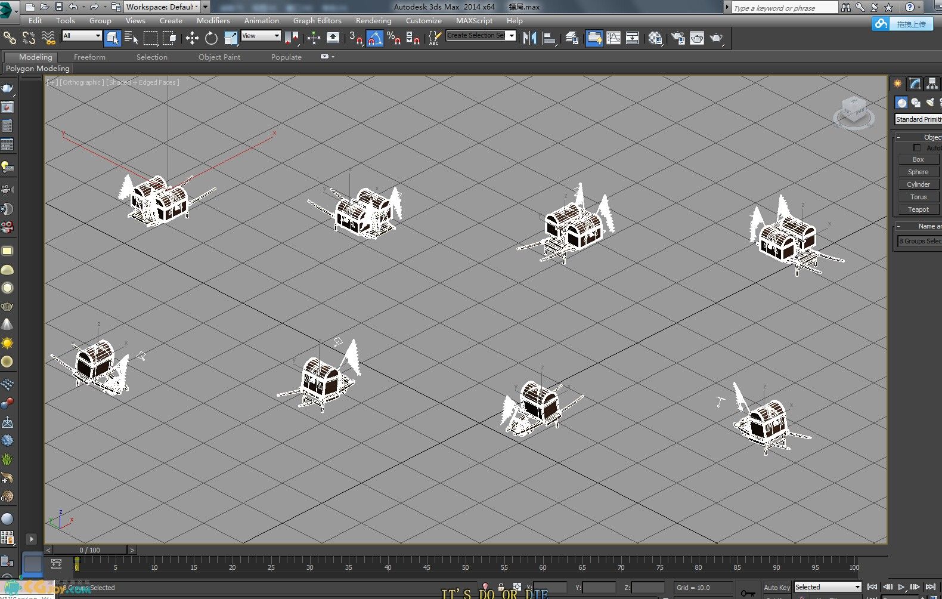Click the Mirror tool icon
This screenshot has height=599, width=942.
click(529, 38)
